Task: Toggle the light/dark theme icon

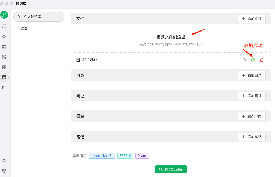Action: click(4, 160)
